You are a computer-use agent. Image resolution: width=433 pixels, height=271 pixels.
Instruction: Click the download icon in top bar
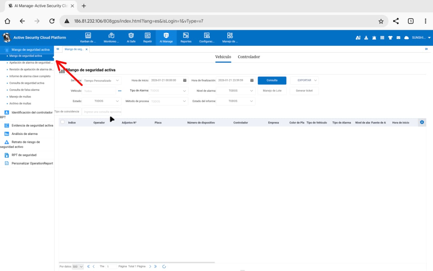(x=366, y=38)
